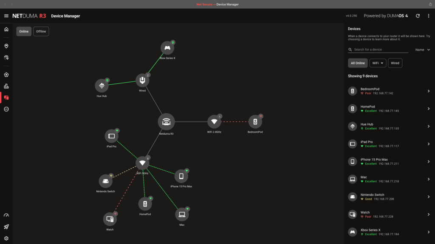
Task: Open iPad Pro in the device list
Action: pos(389,144)
